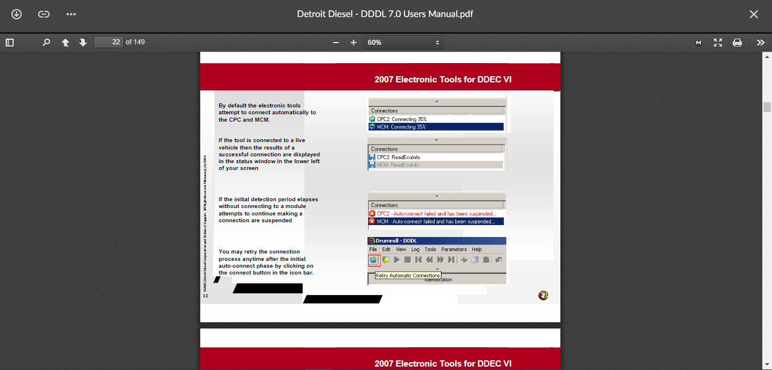Select the 'MCM - Auto-connect failed' row
Screen dimensions: 772x370
click(436, 222)
